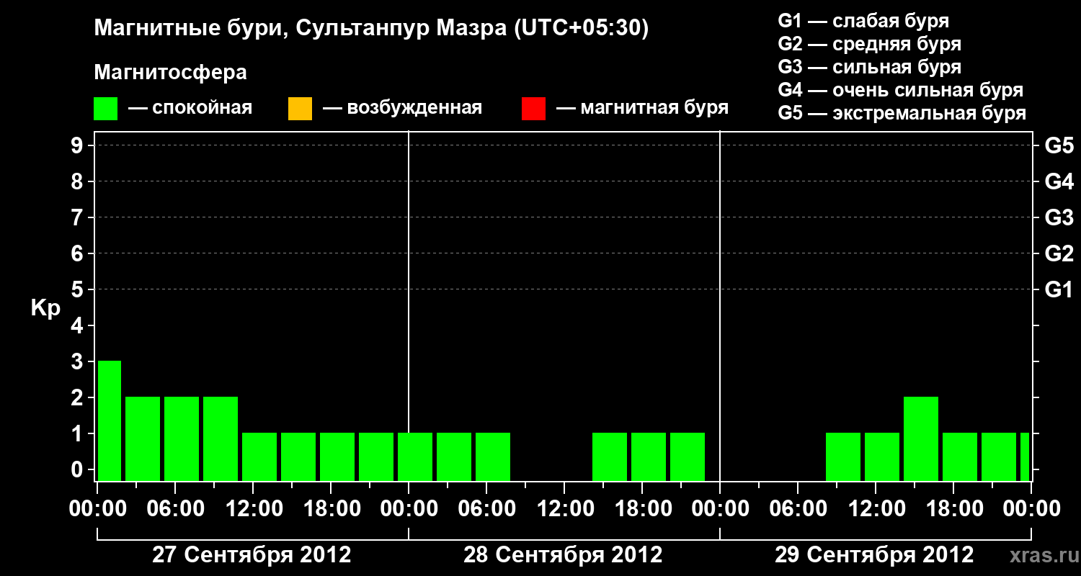Click the 'G3' label on the right axis
This screenshot has height=576, width=1081.
1059,218
